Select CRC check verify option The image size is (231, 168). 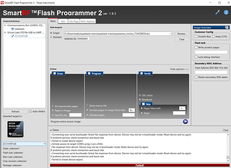tap(140, 95)
